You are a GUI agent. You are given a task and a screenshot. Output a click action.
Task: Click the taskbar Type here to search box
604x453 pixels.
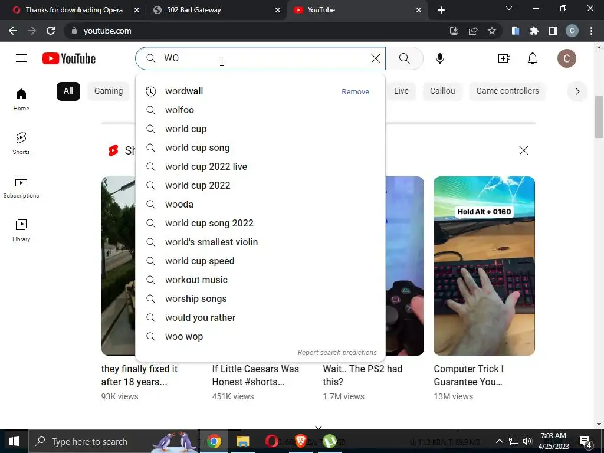point(113,441)
